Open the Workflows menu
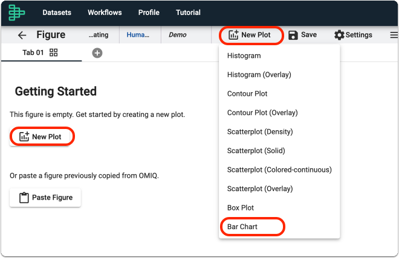Viewport: 399px width, 258px height. tap(105, 13)
